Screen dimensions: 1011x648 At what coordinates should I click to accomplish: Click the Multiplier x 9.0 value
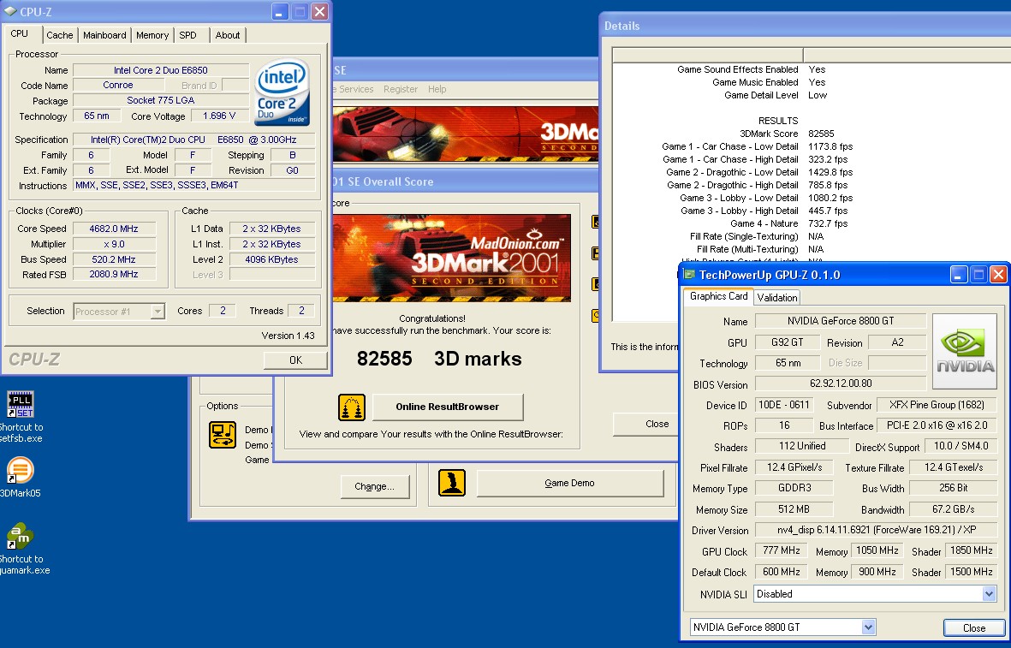click(x=114, y=244)
